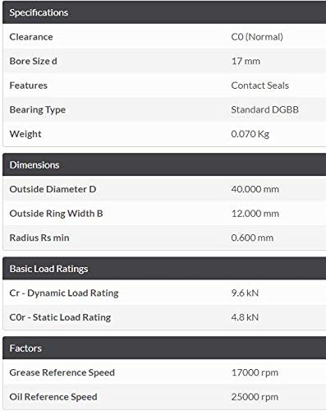The image size is (326, 411).
Task: Click the Contact Seals value
Action: coord(260,85)
